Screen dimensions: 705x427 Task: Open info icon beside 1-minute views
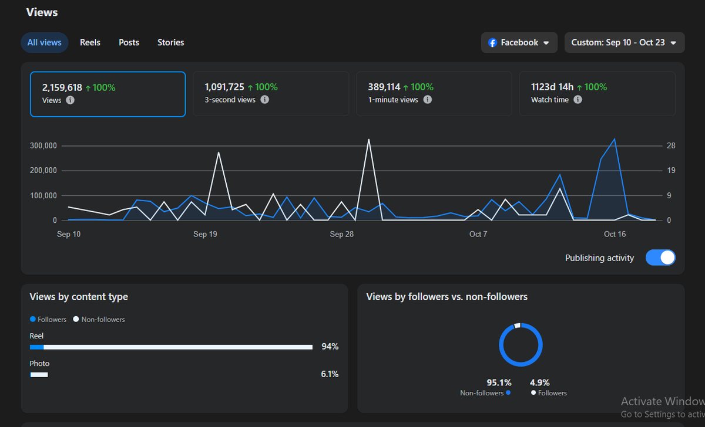click(x=428, y=100)
